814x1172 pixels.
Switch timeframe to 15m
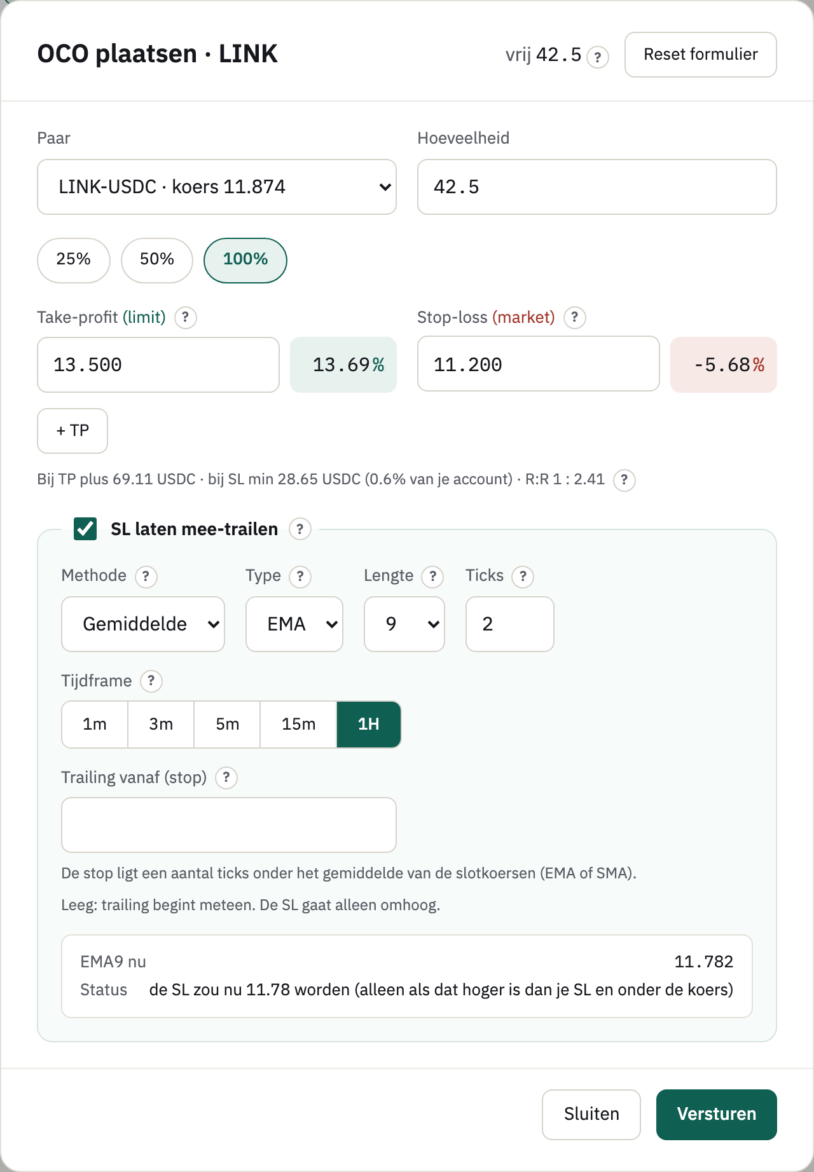[298, 725]
